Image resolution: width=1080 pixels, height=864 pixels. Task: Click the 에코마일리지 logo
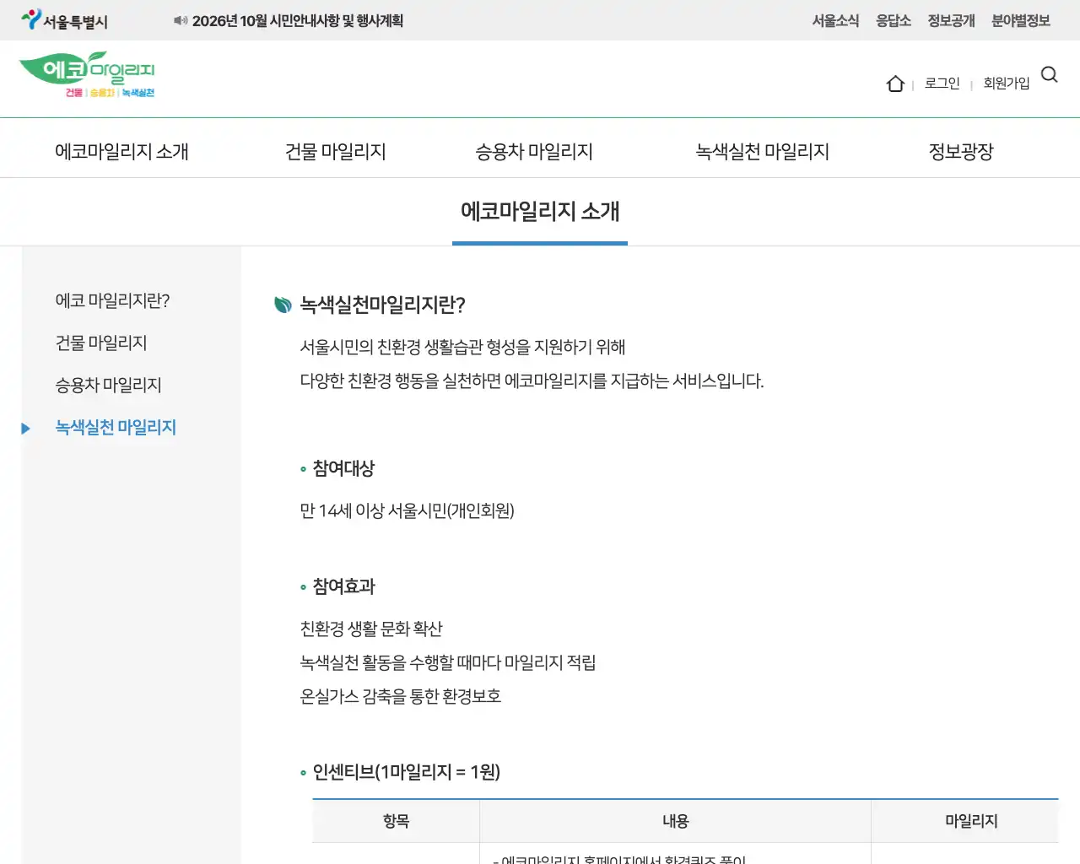(x=87, y=75)
